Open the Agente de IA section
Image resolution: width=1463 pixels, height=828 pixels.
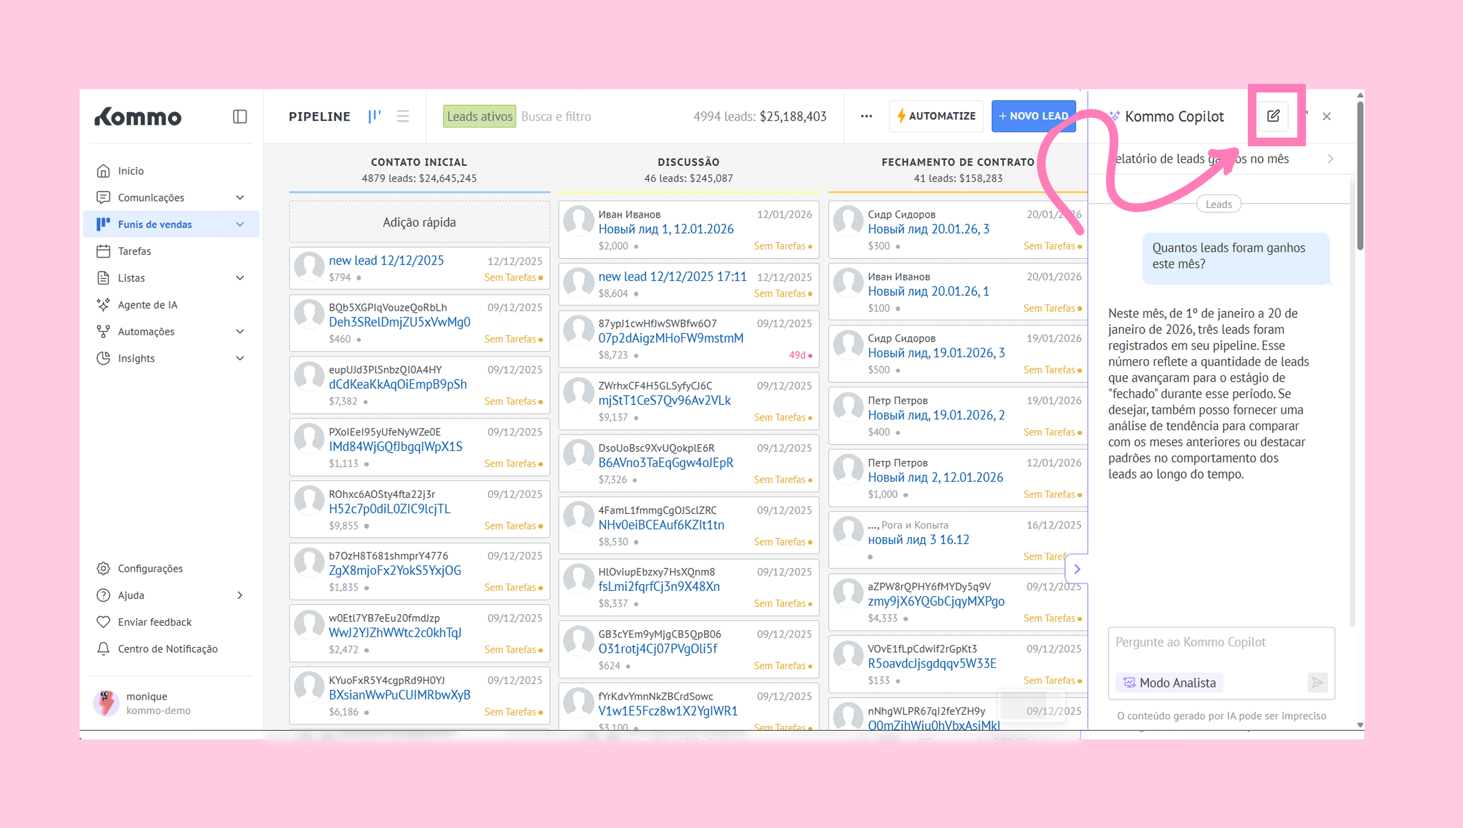[147, 305]
